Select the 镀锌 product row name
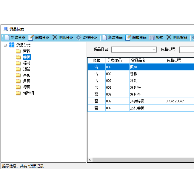The height and width of the screenshot is (194, 194). point(133,67)
